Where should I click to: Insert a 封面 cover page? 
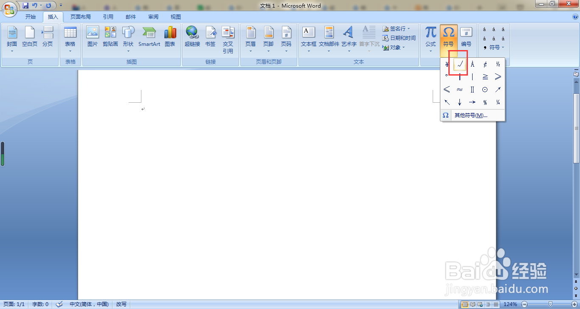click(12, 39)
